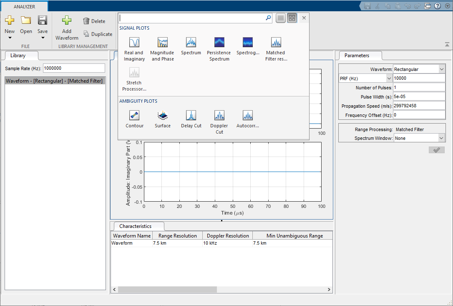This screenshot has height=306, width=453.
Task: Choose the Magnitude and Phase plot
Action: tap(162, 42)
